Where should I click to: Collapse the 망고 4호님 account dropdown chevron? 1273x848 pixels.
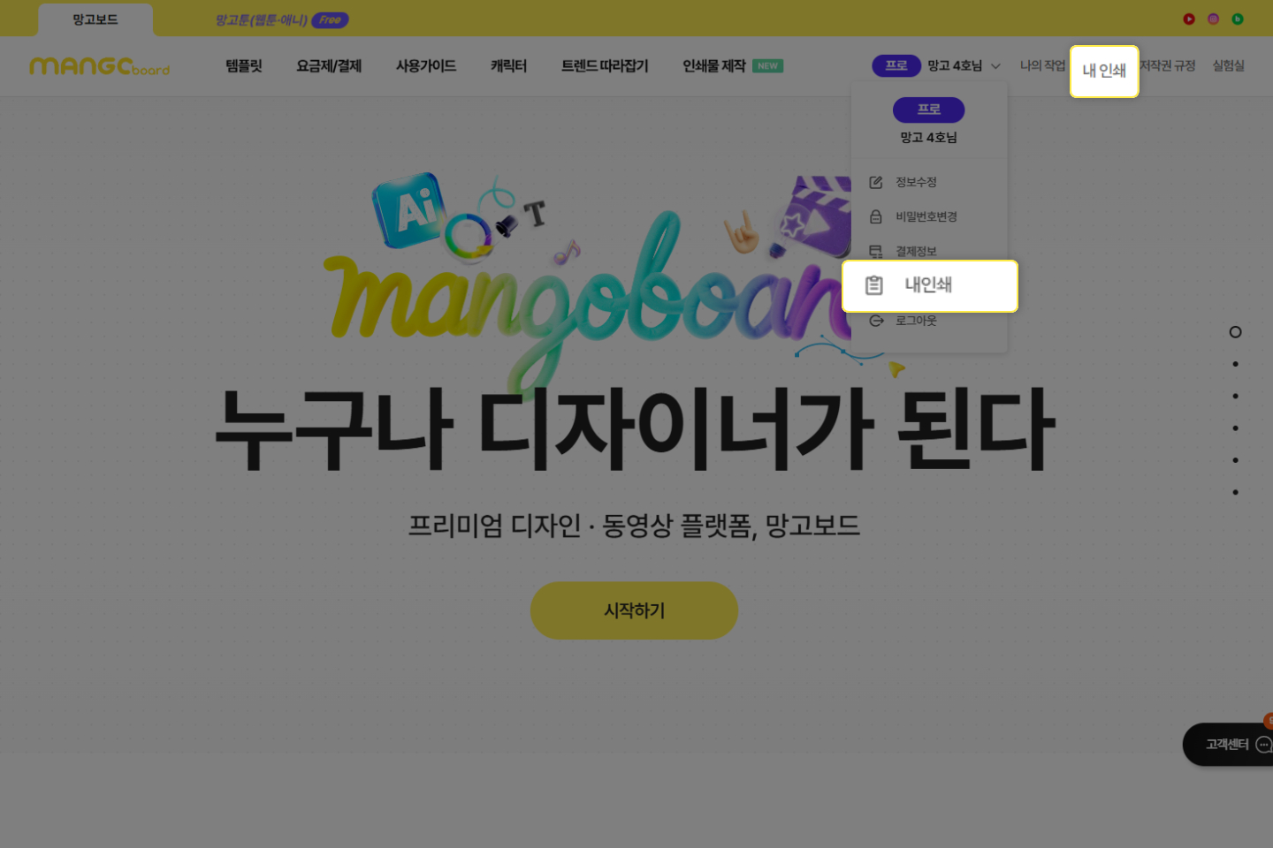click(x=995, y=66)
